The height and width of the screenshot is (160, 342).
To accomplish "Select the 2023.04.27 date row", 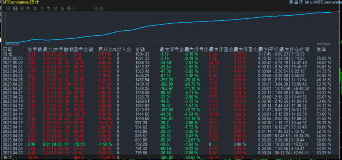I will pyautogui.click(x=168, y=75).
